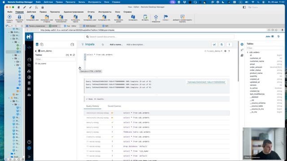Open the Jobs link

point(268,37)
